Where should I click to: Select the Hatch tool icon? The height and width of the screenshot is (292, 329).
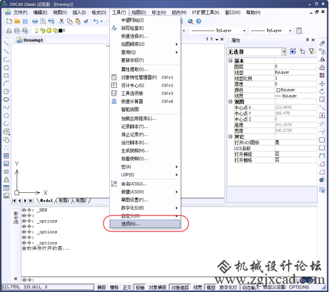[x=7, y=155]
